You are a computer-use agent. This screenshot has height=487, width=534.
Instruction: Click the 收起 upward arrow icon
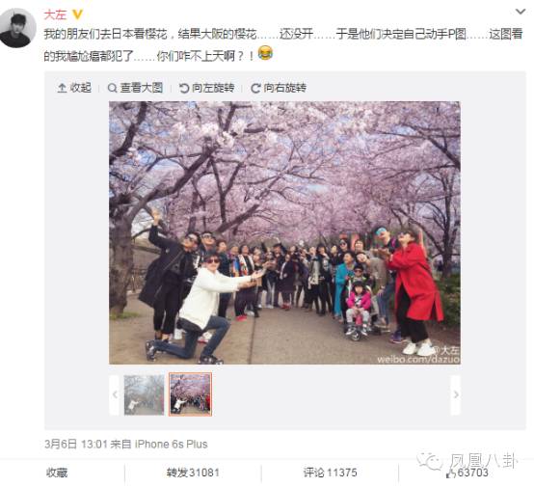pyautogui.click(x=62, y=89)
